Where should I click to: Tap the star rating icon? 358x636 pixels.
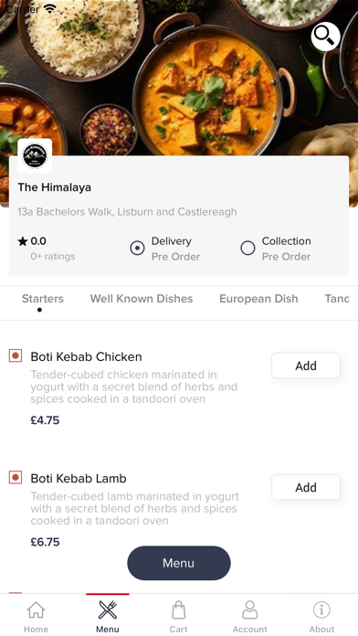23,242
